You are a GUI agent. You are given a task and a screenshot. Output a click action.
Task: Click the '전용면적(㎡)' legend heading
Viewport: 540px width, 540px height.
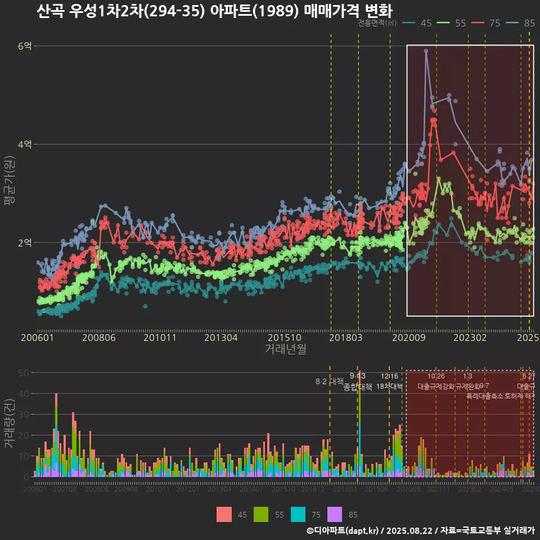(377, 23)
